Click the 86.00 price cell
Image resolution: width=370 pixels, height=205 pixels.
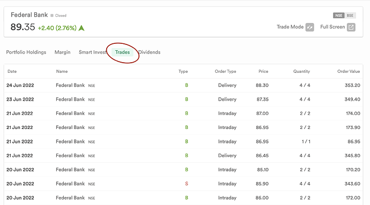point(262,198)
